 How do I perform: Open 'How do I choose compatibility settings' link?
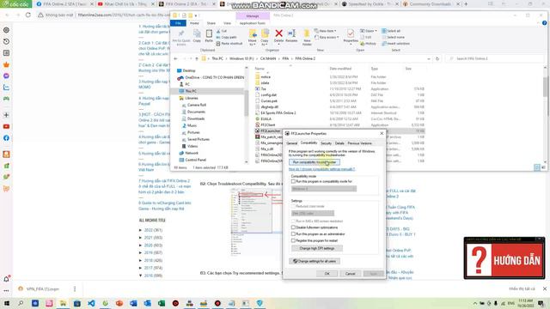tap(321, 169)
